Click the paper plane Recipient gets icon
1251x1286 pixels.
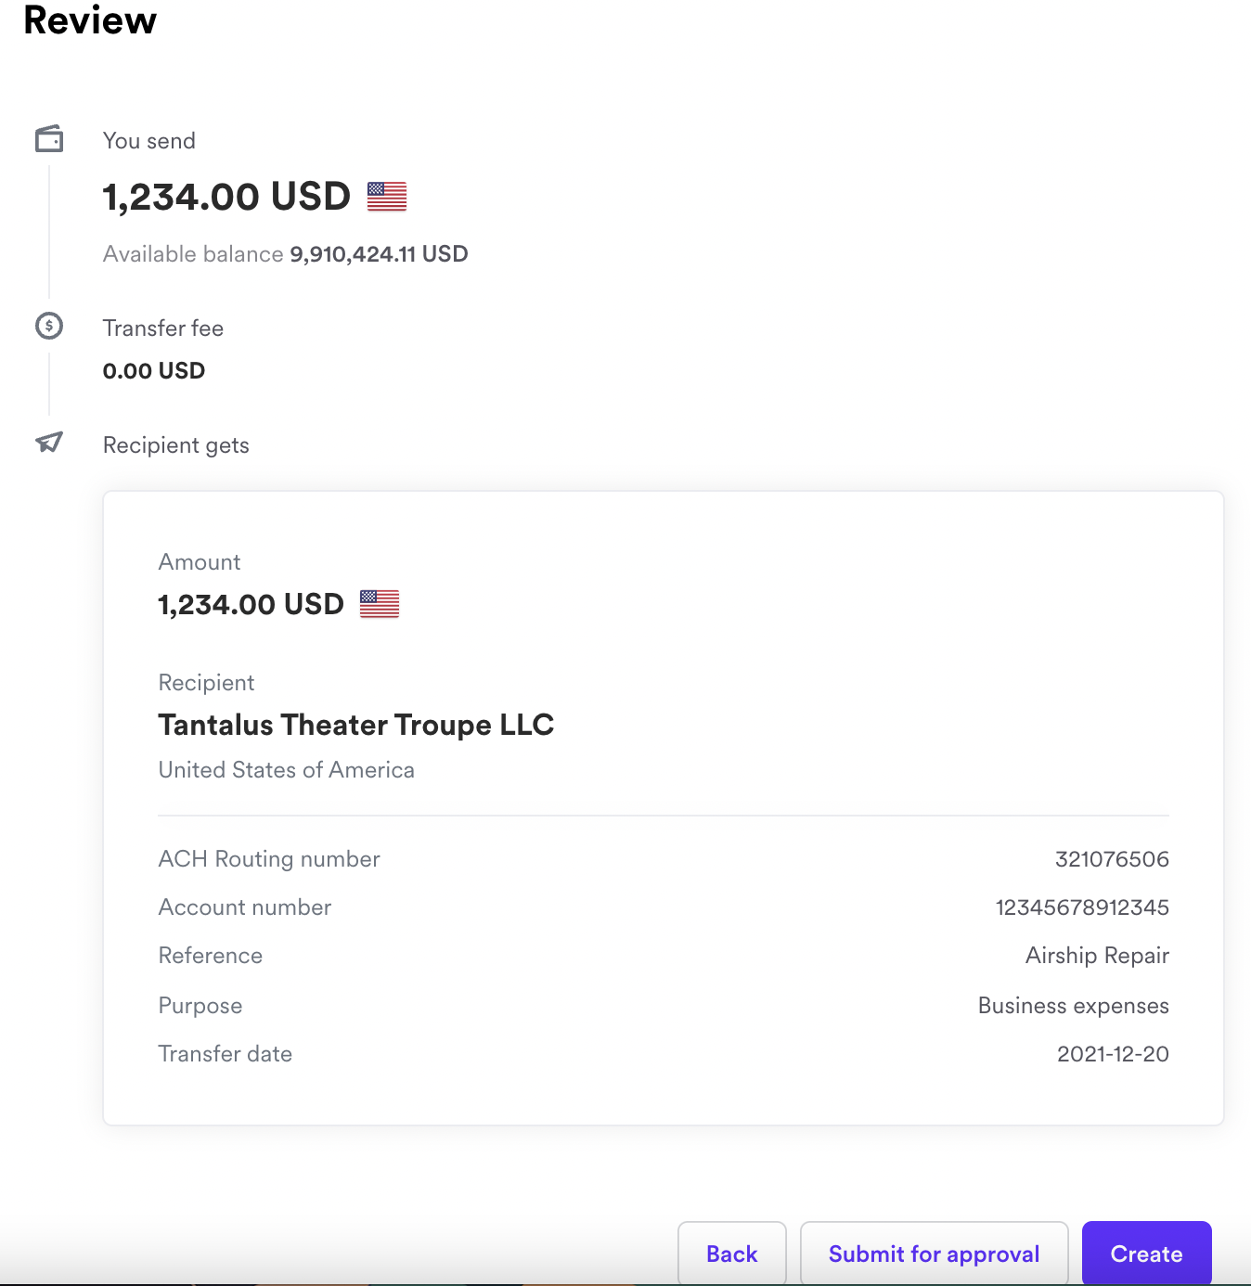coord(49,443)
